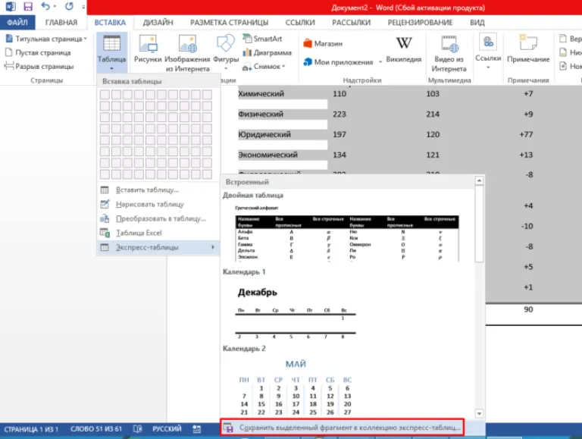Click the Экономический table cell
Screen dimensions: 582x439
coord(268,155)
